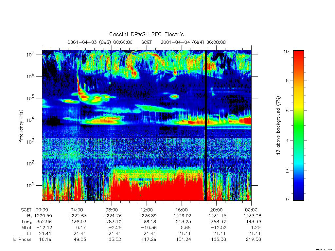Click the color bar tick label '4'
The image size is (335, 251).
tap(287, 141)
